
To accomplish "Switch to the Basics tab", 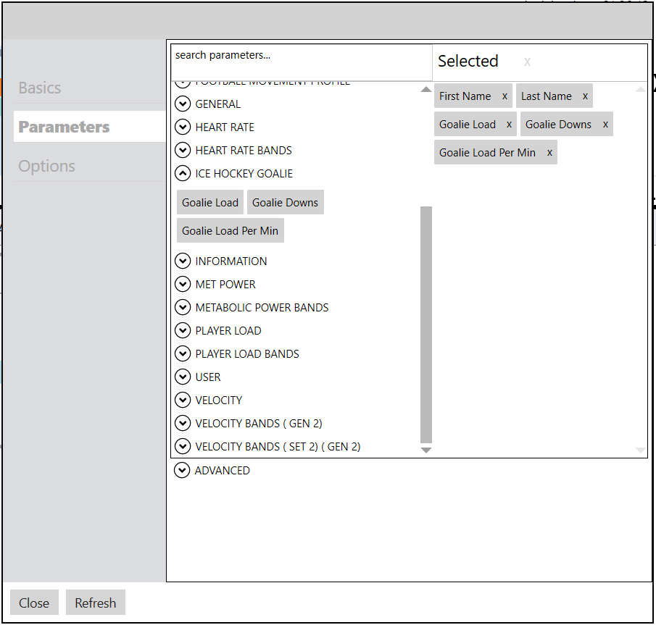I will click(x=40, y=88).
